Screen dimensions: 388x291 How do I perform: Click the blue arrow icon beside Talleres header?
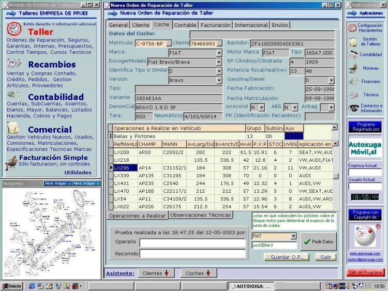pos(11,13)
